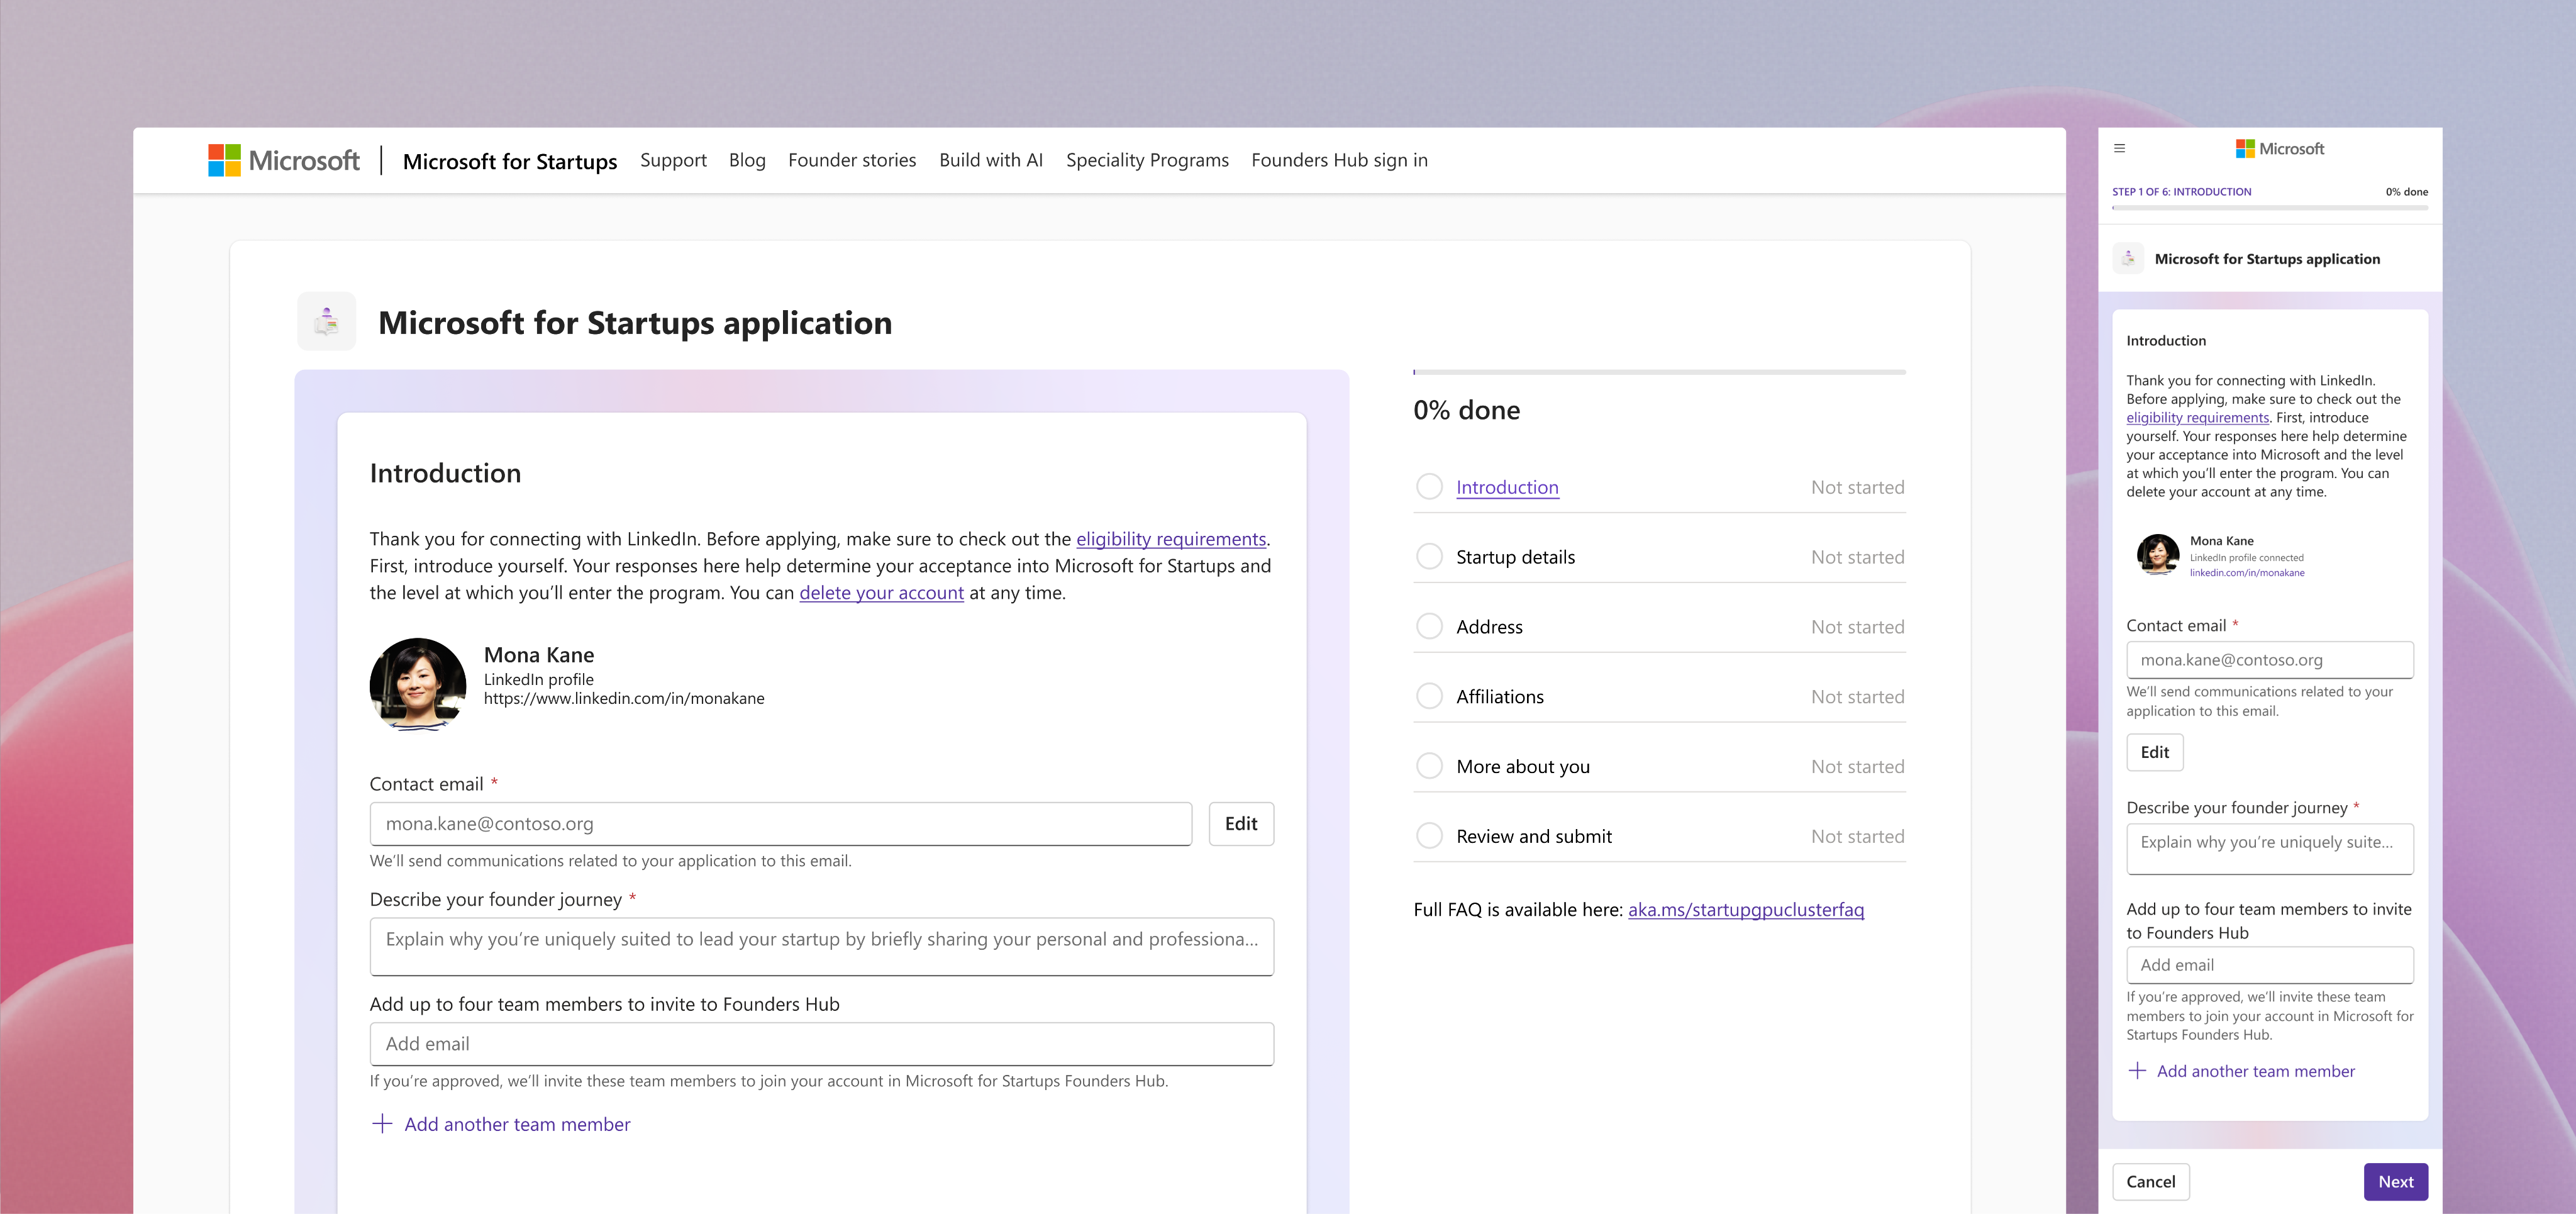
Task: Click the desktop Add email field
Action: pos(821,1044)
